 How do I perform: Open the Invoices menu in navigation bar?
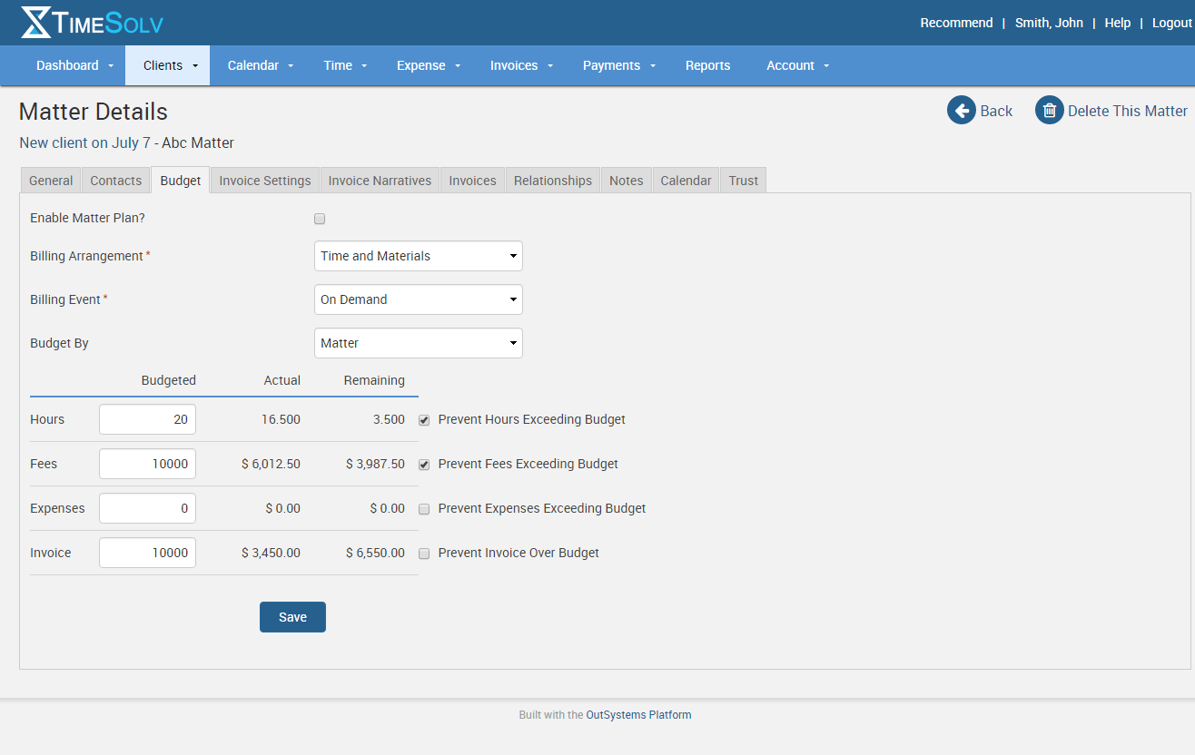pos(521,65)
